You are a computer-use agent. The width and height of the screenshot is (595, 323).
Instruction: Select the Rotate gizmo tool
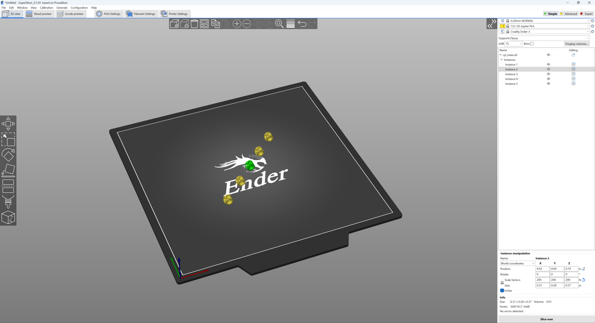point(8,155)
